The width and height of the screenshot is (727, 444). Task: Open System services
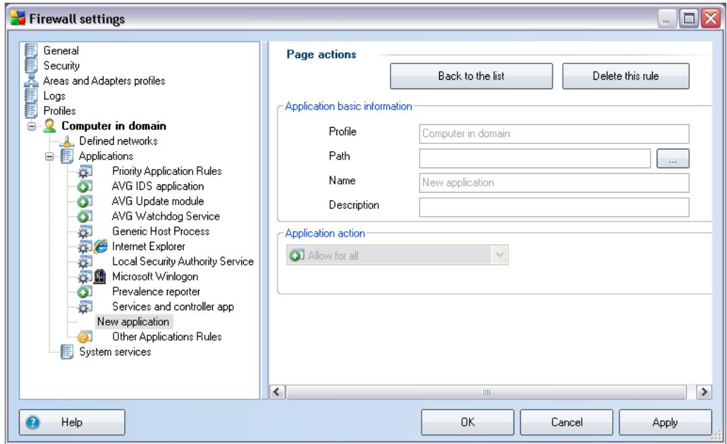pos(115,351)
